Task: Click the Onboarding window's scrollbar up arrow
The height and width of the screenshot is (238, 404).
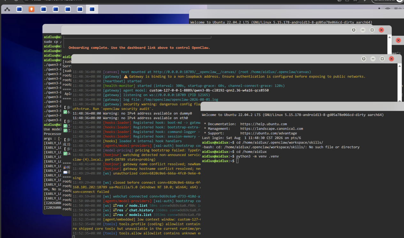Action: tap(390, 37)
